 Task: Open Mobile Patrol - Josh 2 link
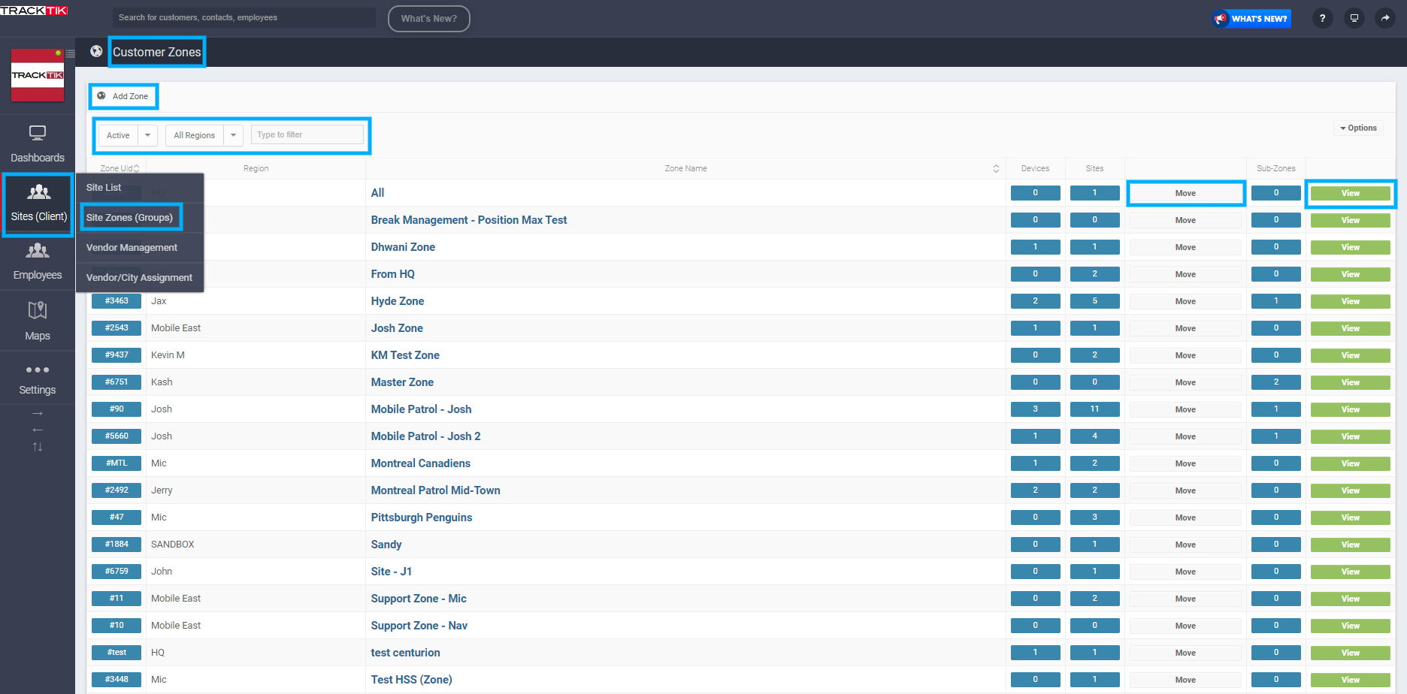click(426, 436)
